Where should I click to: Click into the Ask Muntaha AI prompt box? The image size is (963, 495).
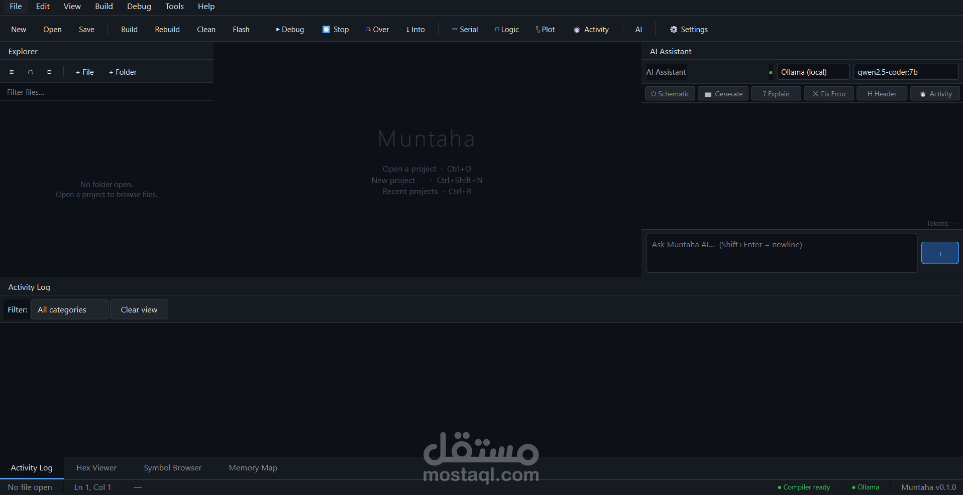pos(782,253)
